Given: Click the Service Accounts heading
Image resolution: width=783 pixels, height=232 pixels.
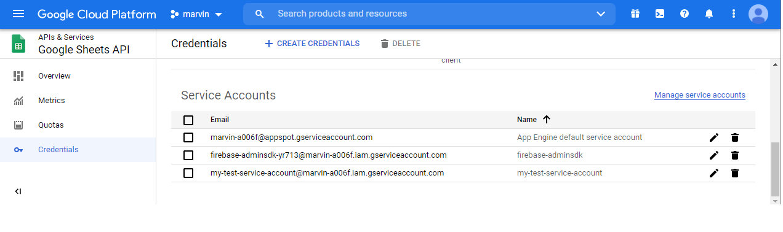Looking at the screenshot, I should 228,95.
